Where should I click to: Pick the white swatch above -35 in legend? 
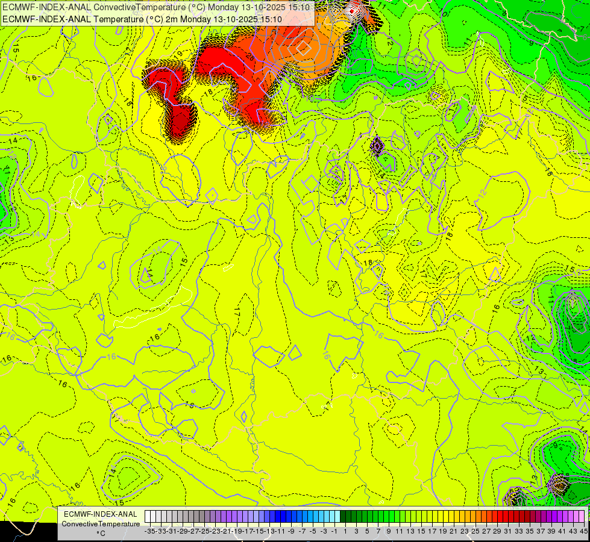point(148,517)
